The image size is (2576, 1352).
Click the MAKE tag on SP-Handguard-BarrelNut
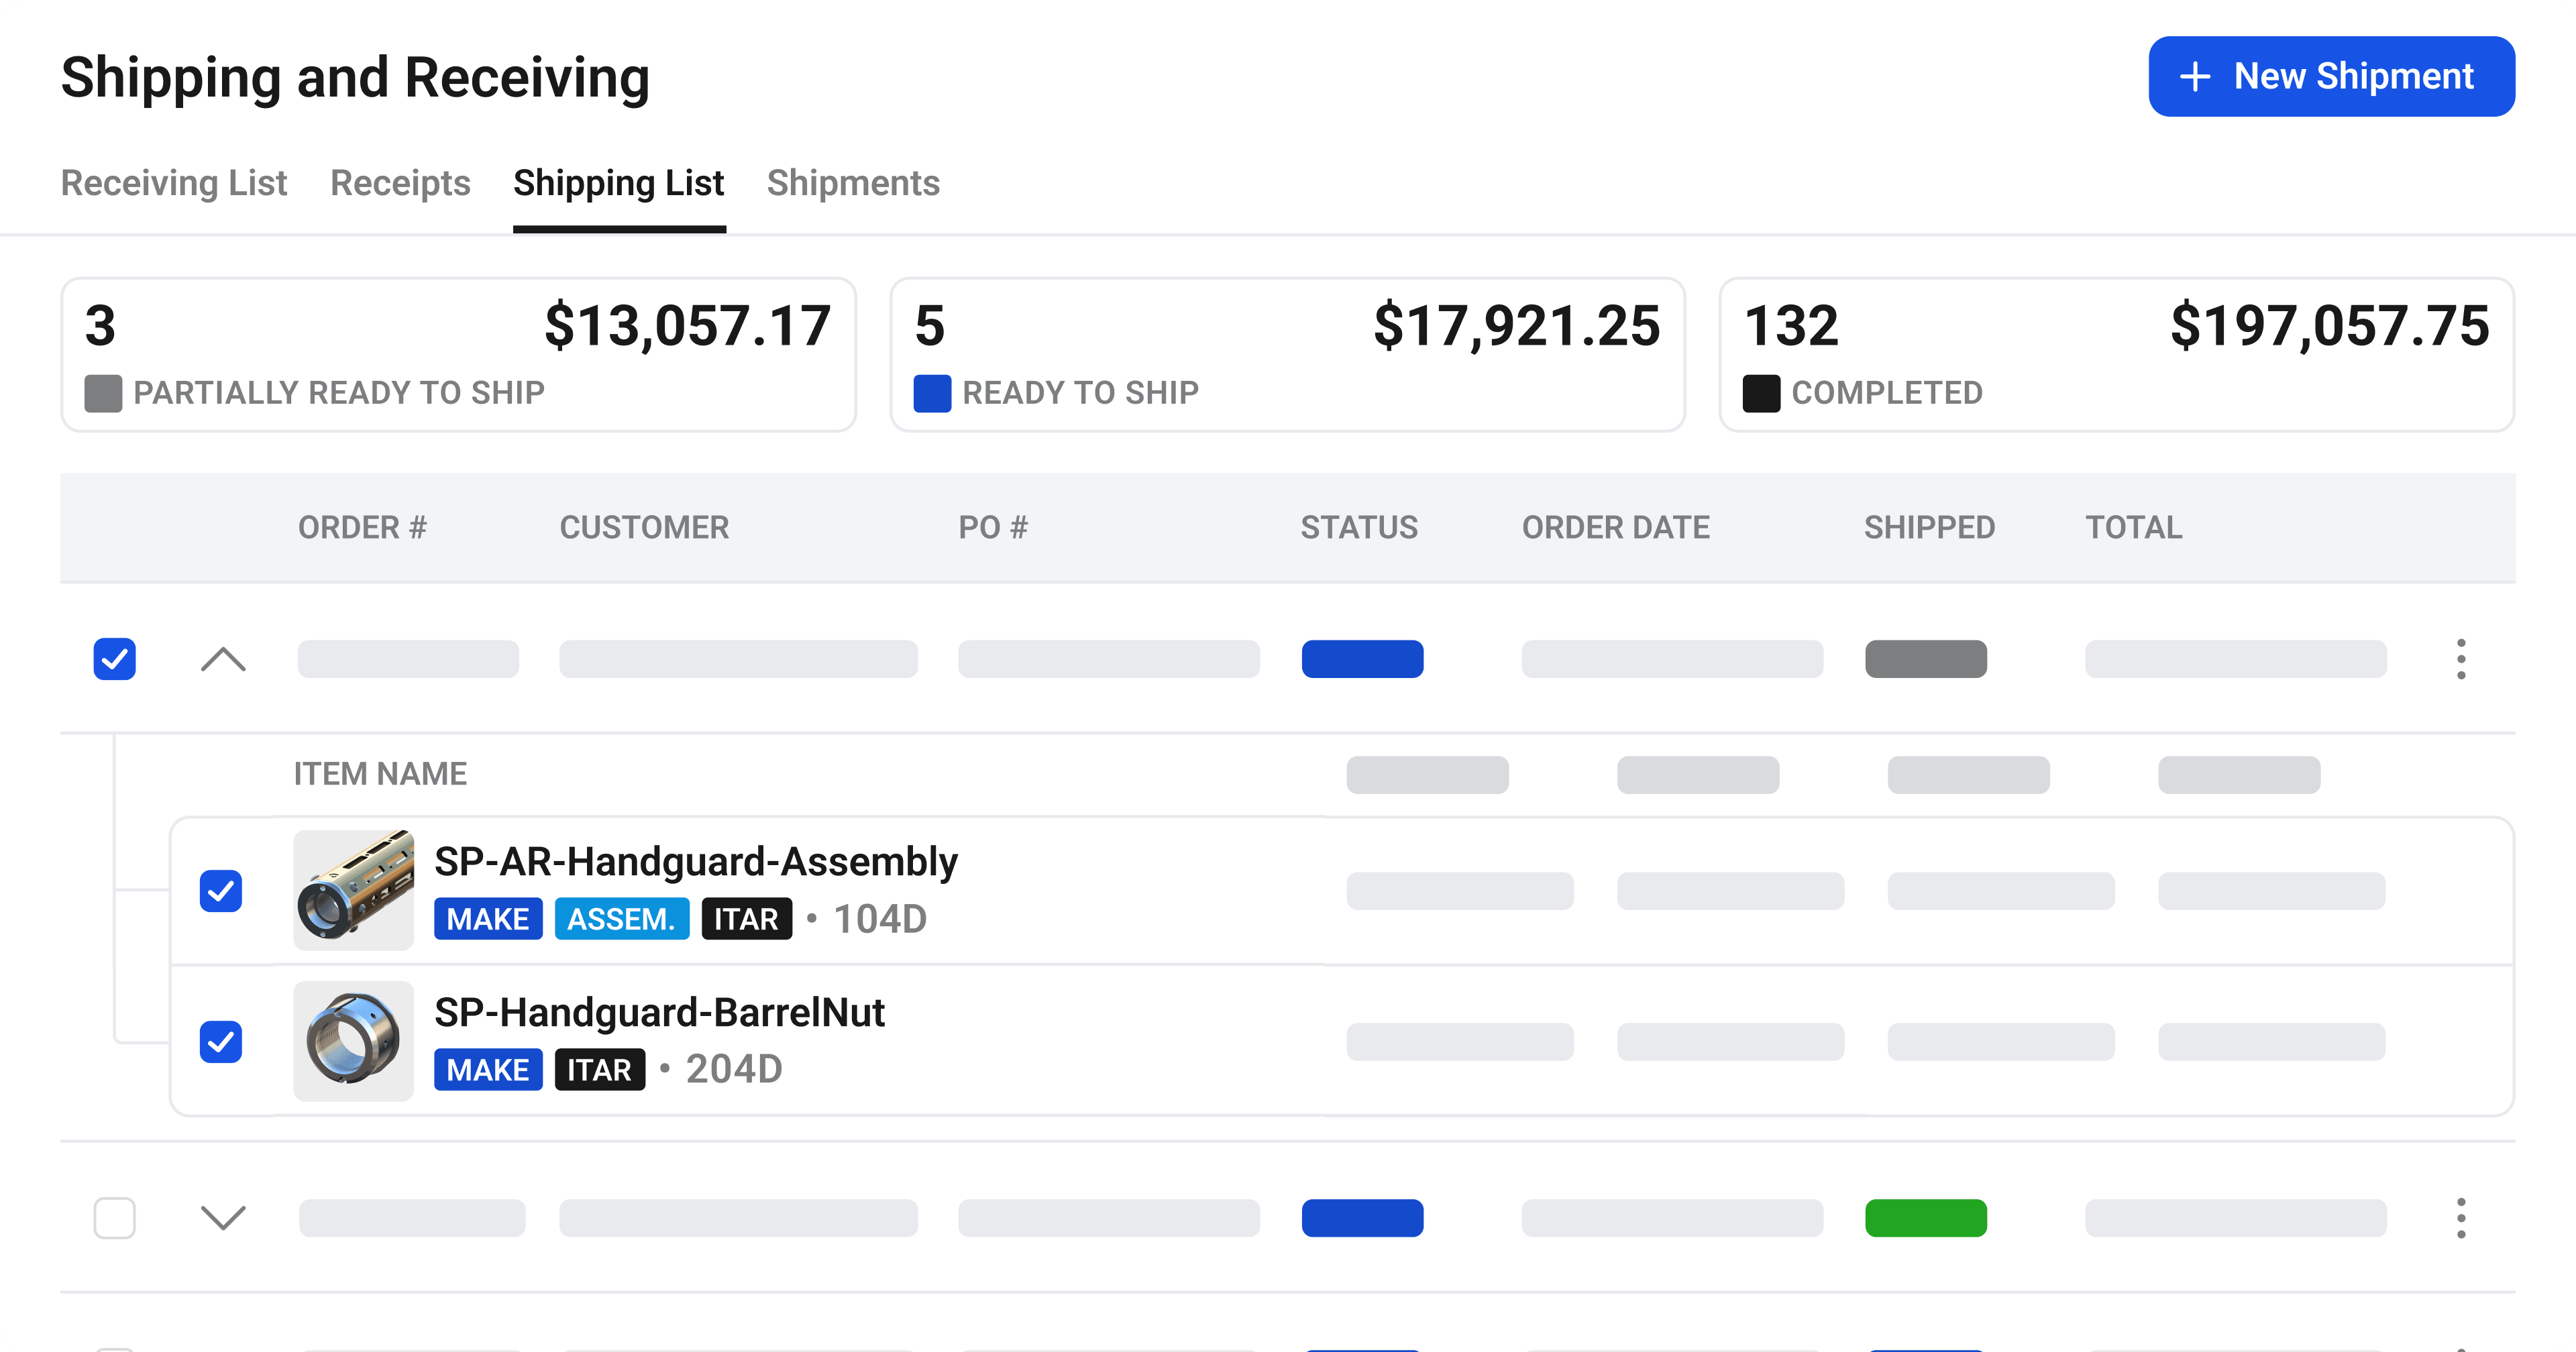click(x=488, y=1070)
